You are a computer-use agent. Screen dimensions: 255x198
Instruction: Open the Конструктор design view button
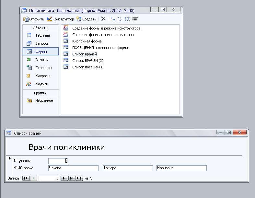click(x=60, y=19)
